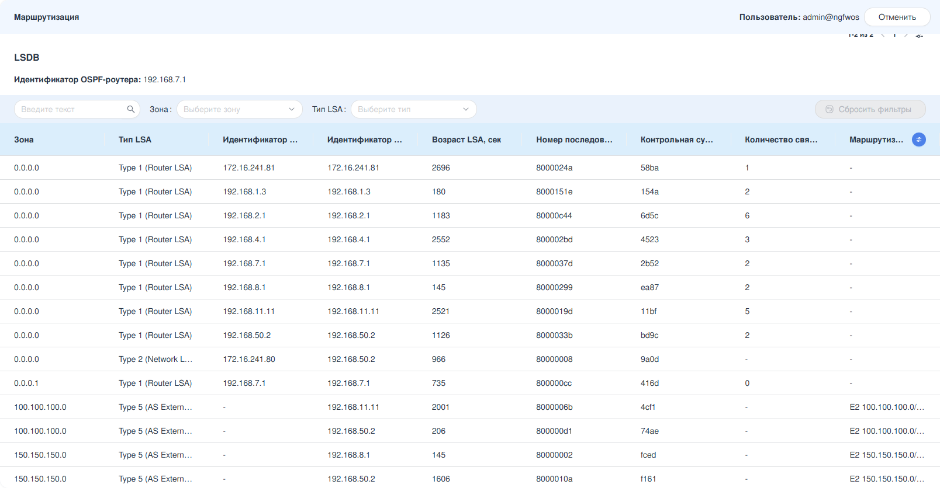Focus the Введите текст search field
Screen dimensions: 940x488
pyautogui.click(x=77, y=109)
